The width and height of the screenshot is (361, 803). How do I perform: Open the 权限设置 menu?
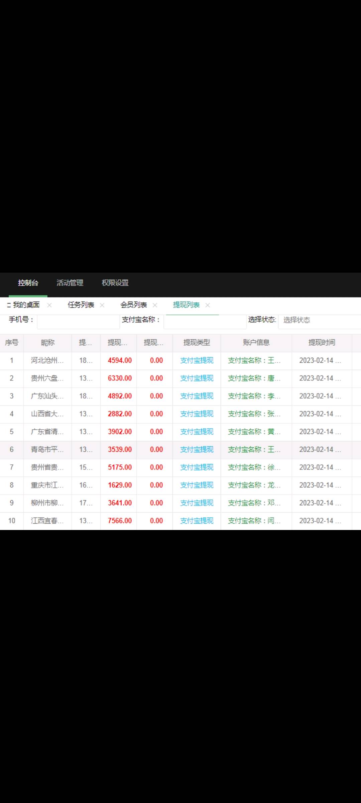(115, 283)
